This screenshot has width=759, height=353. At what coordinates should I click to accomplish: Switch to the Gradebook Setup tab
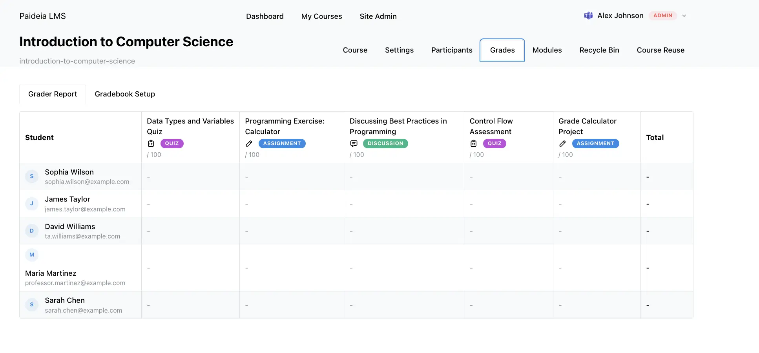point(125,94)
